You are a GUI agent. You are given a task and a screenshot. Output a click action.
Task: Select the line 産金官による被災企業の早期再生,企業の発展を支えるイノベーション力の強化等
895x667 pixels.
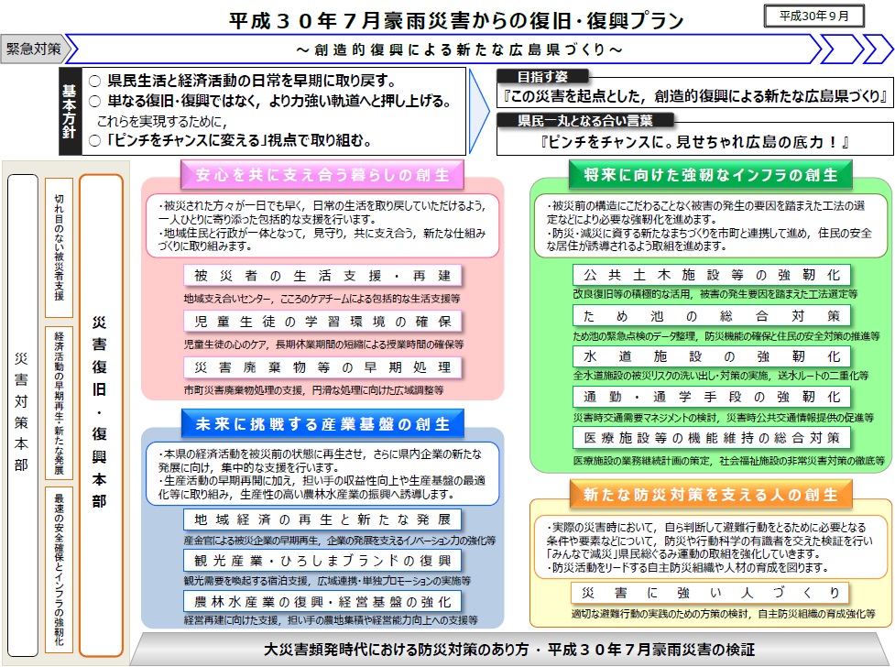[x=340, y=541]
